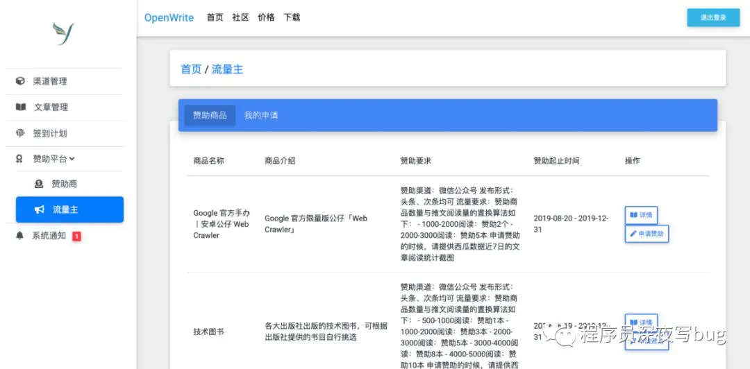Open 价格 in top navigation
The image size is (750, 369).
[266, 17]
